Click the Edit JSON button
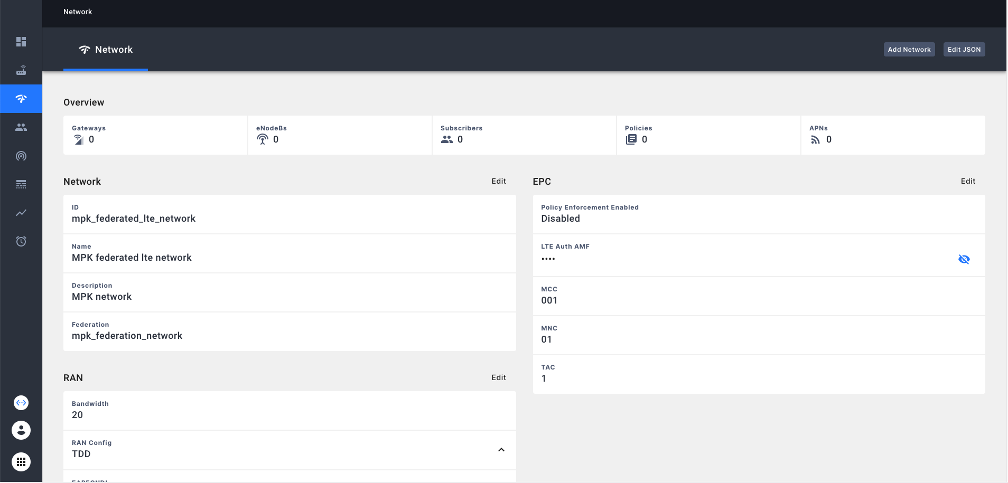The image size is (1008, 483). click(x=964, y=50)
